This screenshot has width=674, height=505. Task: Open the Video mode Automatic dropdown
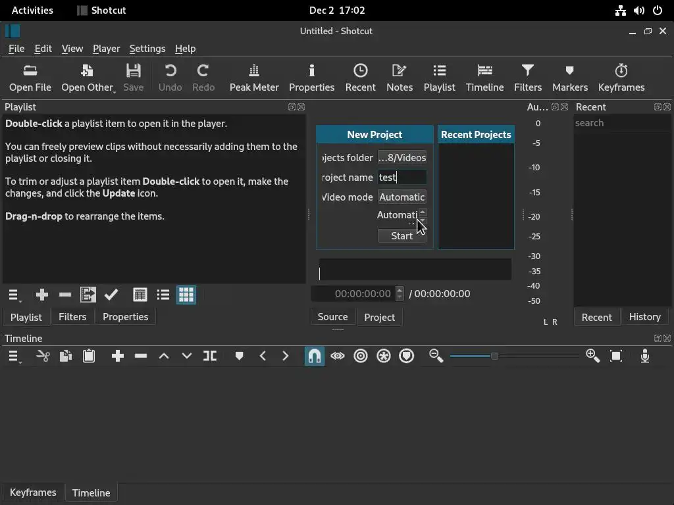(x=402, y=197)
